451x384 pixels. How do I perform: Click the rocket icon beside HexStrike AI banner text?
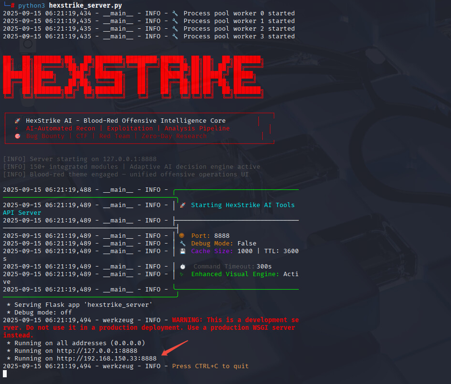coord(18,121)
